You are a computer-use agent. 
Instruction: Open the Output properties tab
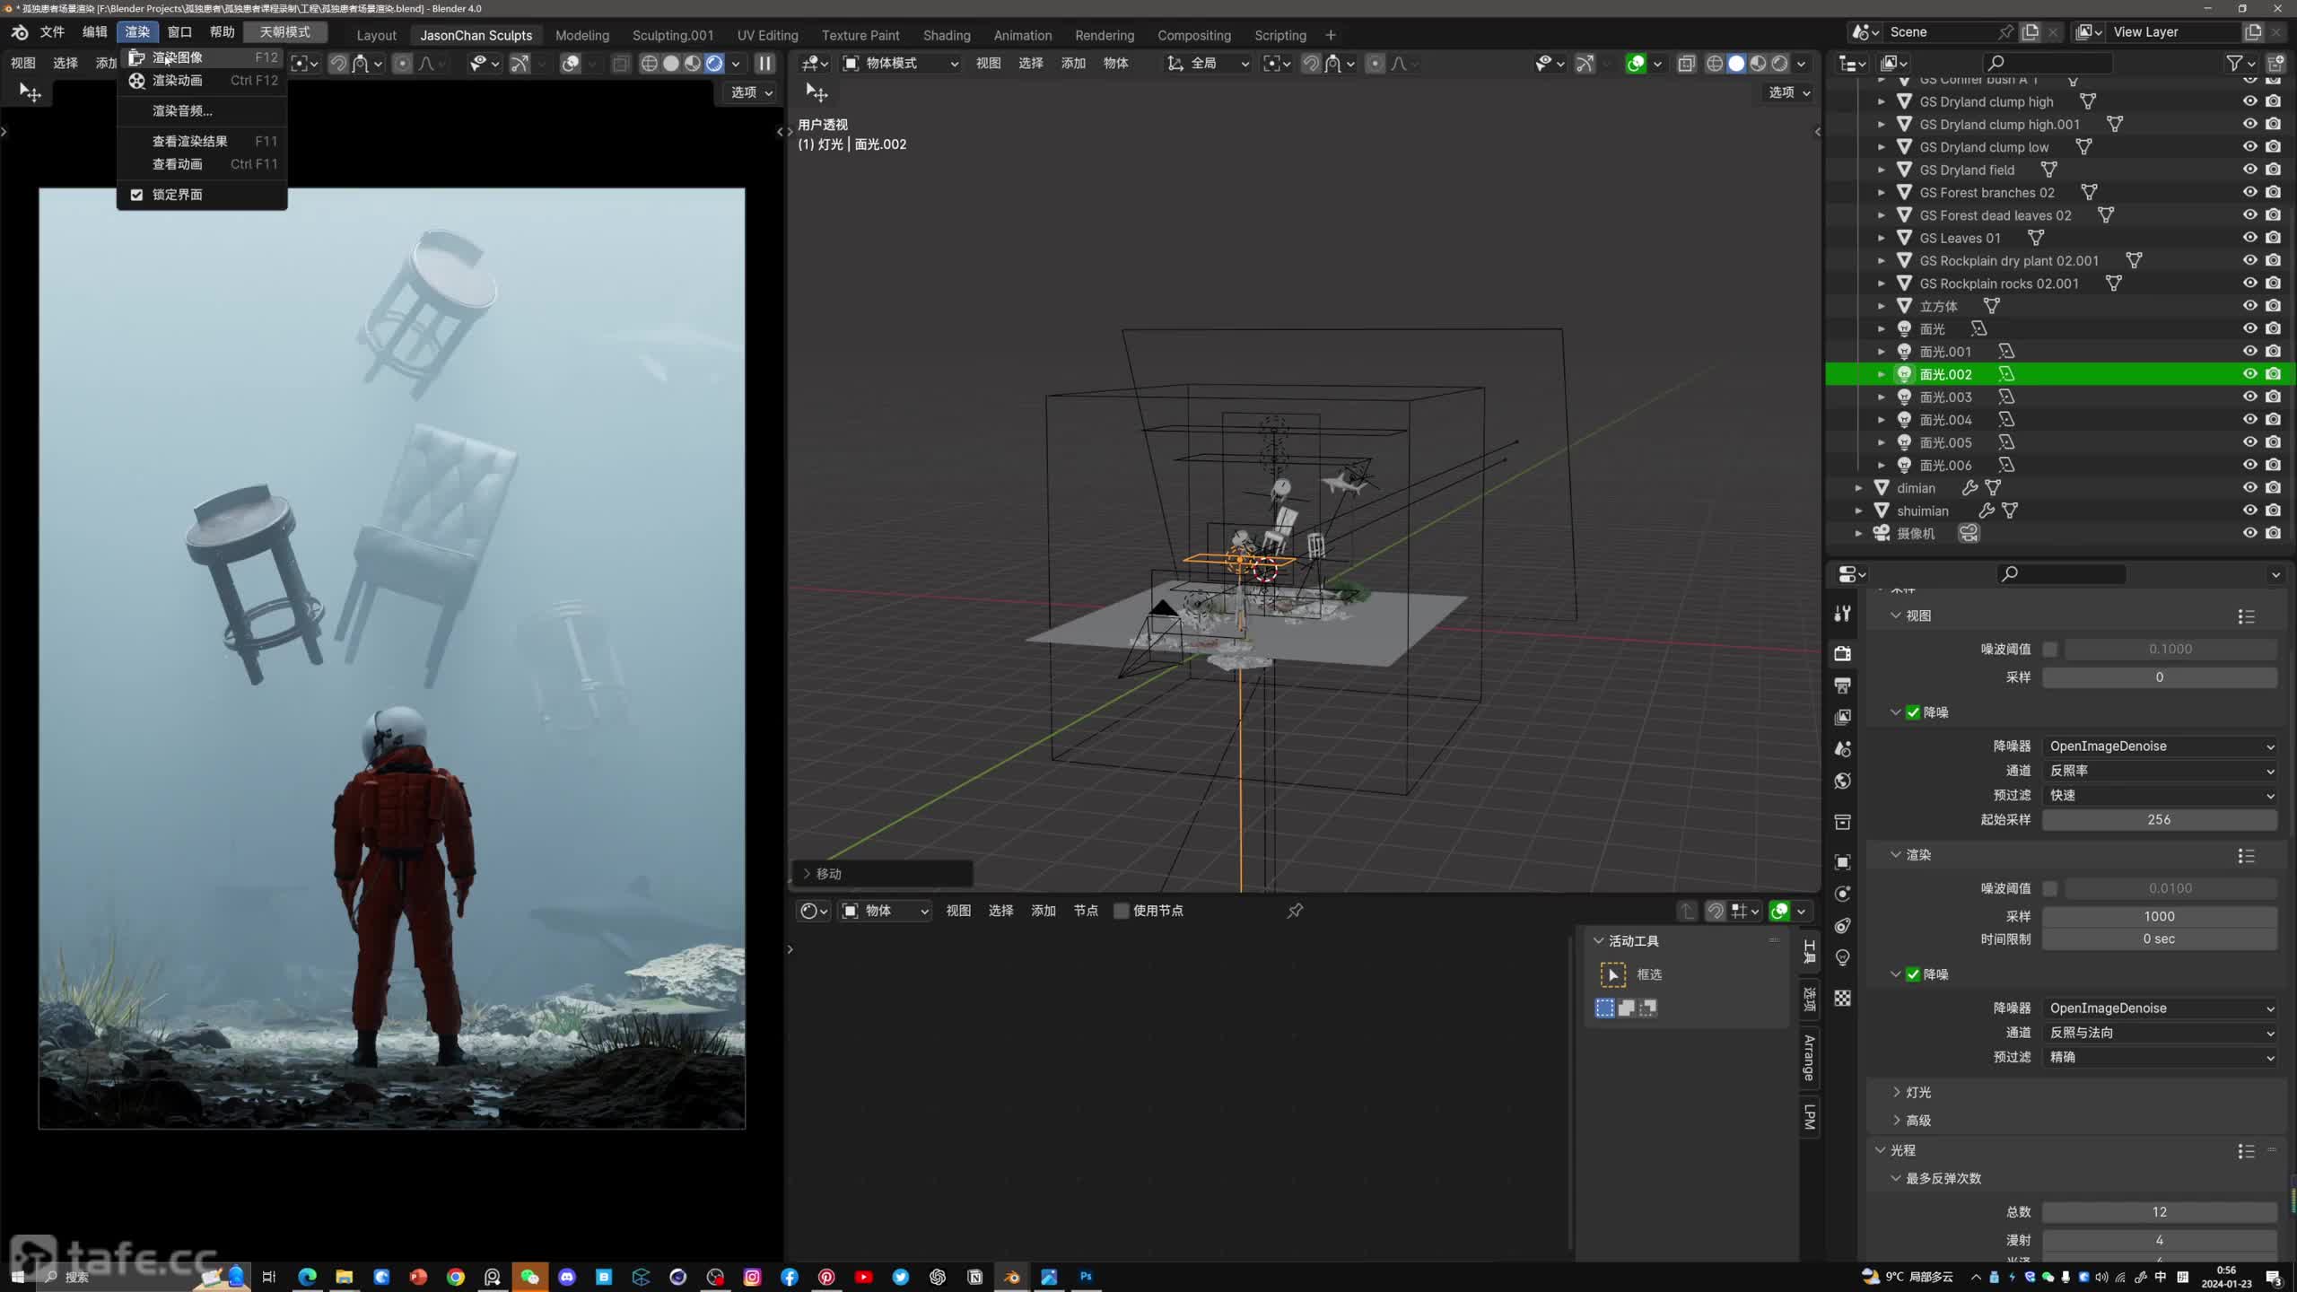pyautogui.click(x=1842, y=685)
